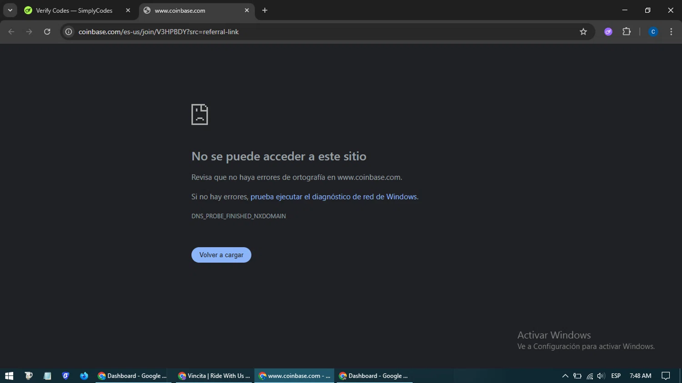Open the tab search dropdown arrow
This screenshot has height=383, width=682.
click(x=10, y=10)
